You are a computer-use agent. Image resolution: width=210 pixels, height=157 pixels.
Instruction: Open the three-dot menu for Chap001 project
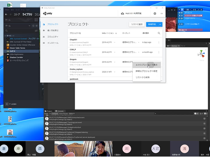[x=159, y=42]
